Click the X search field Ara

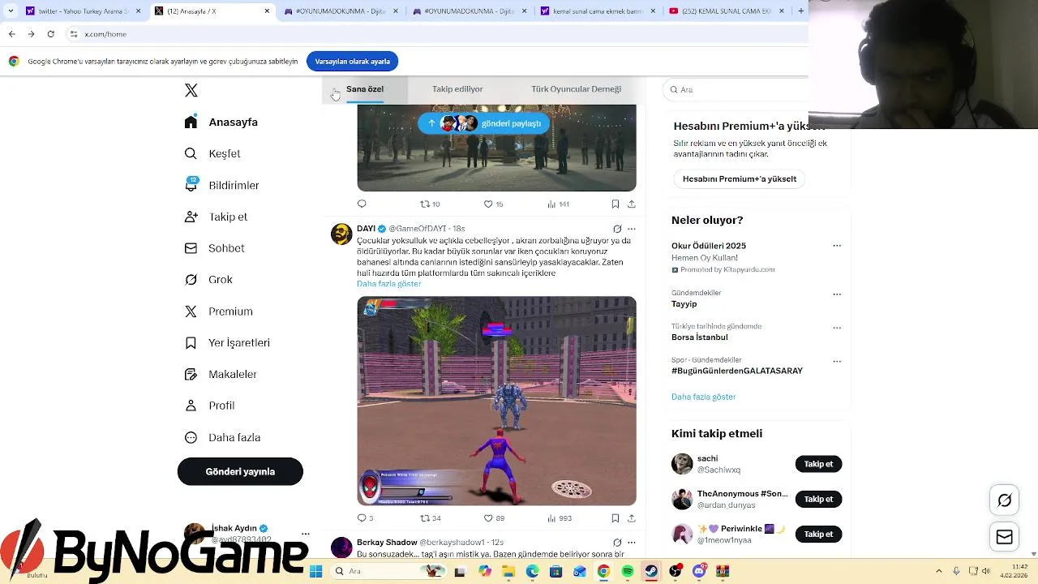(x=734, y=89)
